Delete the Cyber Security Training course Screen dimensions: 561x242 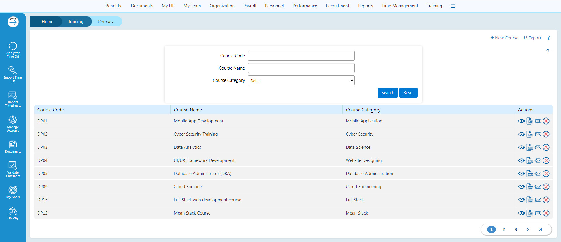click(x=546, y=134)
